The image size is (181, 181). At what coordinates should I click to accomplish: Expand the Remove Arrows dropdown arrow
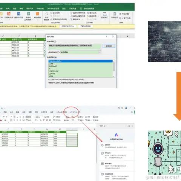tap(82, 19)
